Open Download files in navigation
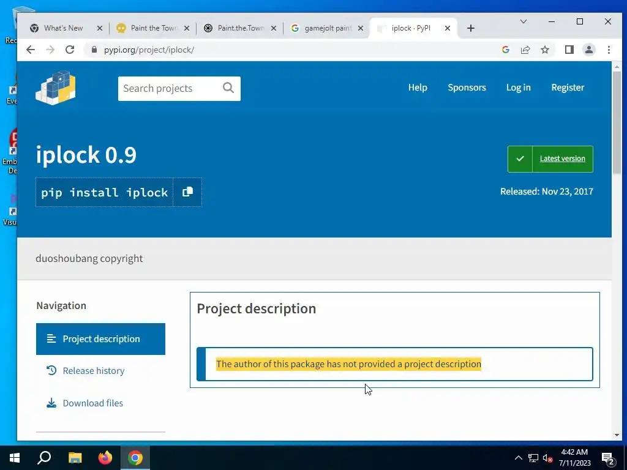Viewport: 627px width, 470px height. click(93, 403)
